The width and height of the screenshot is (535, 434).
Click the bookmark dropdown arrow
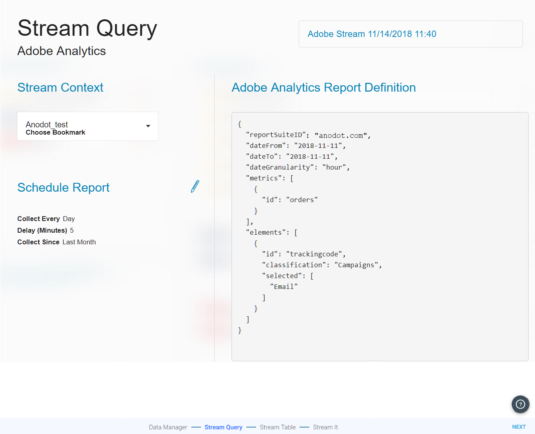coord(148,126)
